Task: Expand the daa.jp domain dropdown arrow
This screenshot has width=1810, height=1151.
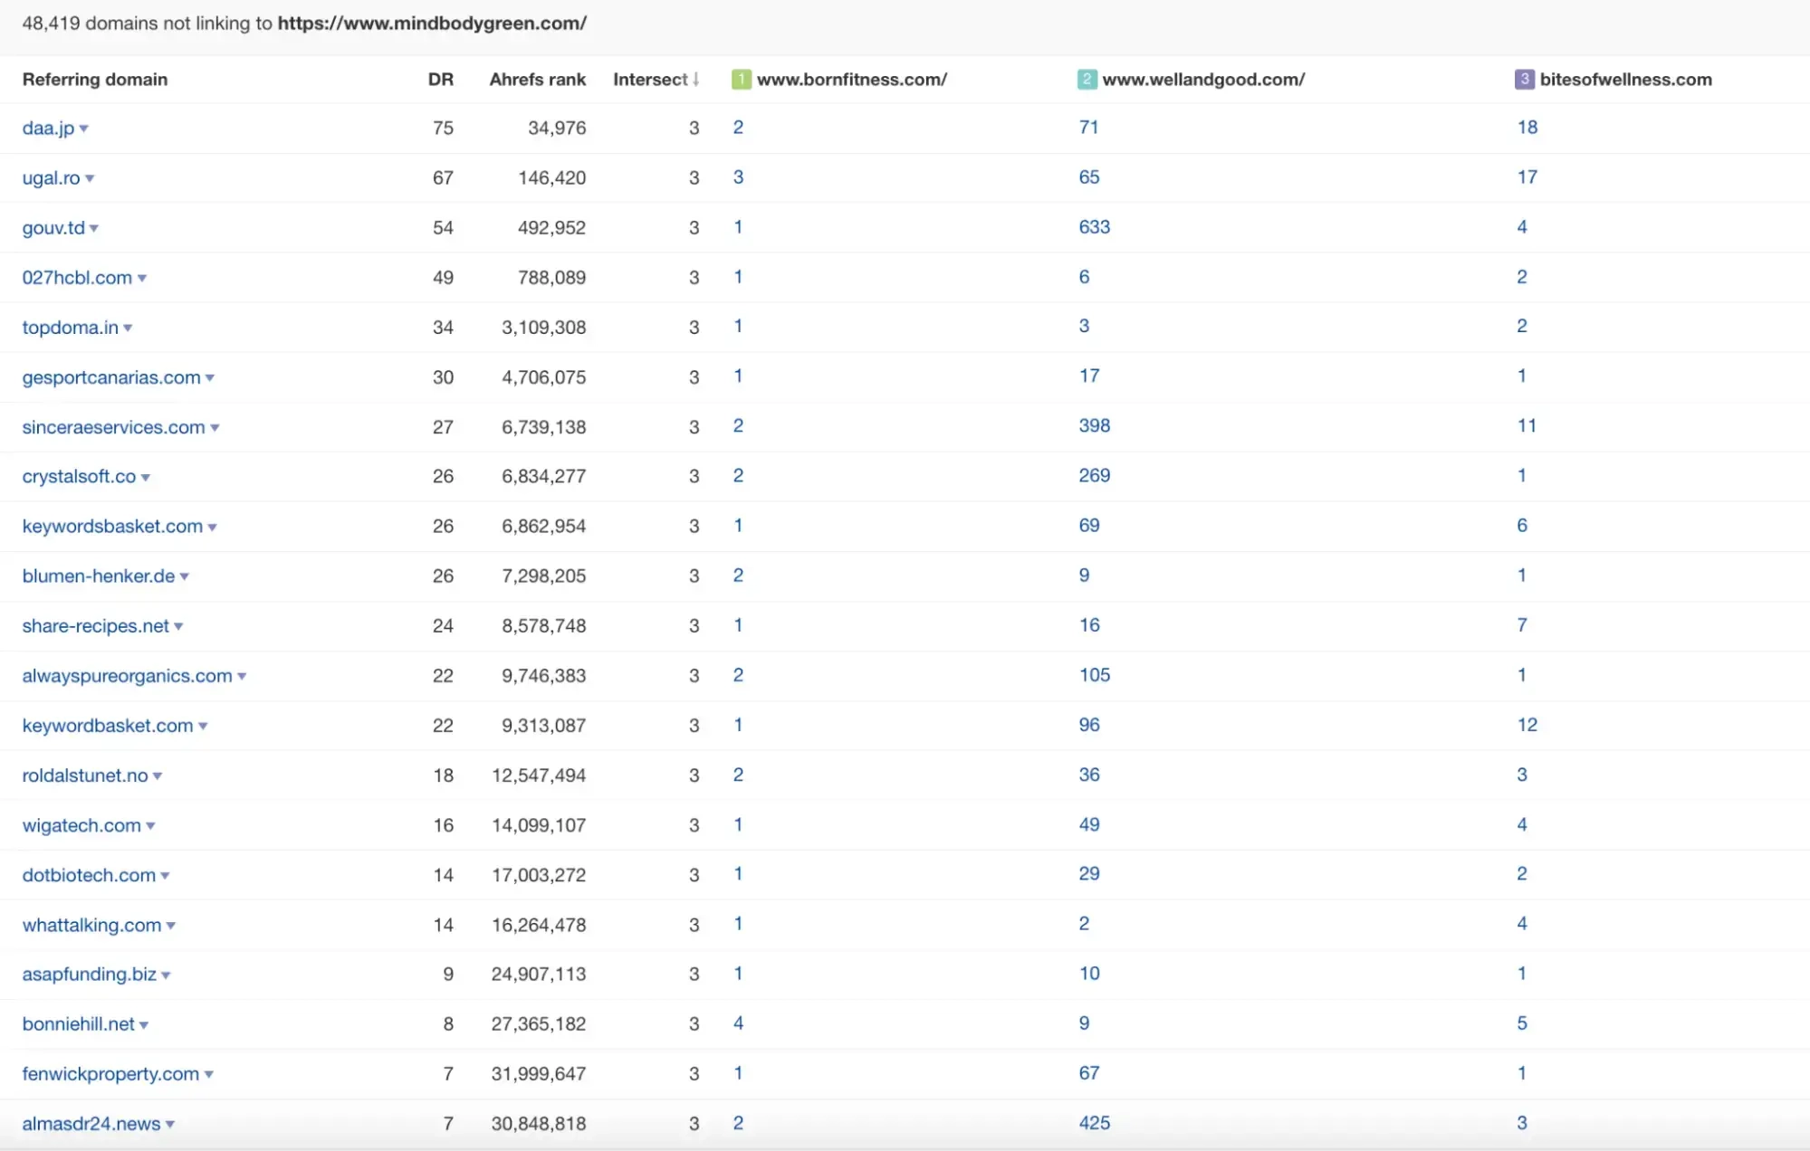Action: 84,128
